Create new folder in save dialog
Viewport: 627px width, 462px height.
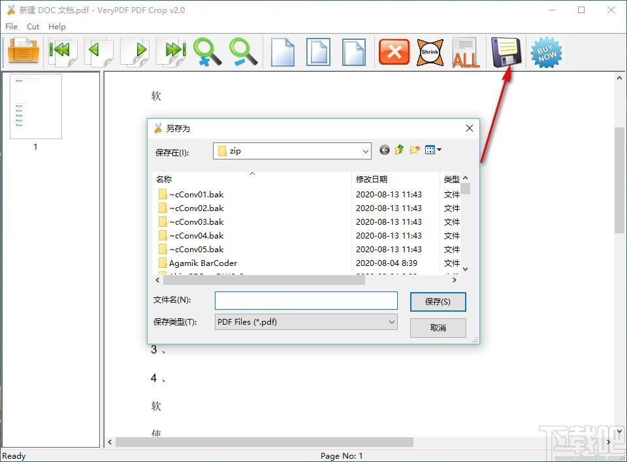coord(415,150)
